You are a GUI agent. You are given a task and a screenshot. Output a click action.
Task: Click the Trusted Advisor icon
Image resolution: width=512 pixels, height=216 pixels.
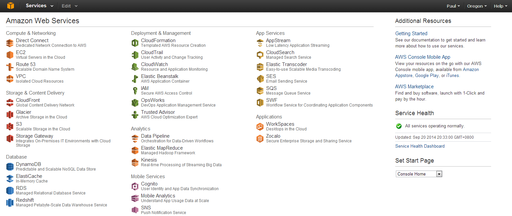point(135,115)
